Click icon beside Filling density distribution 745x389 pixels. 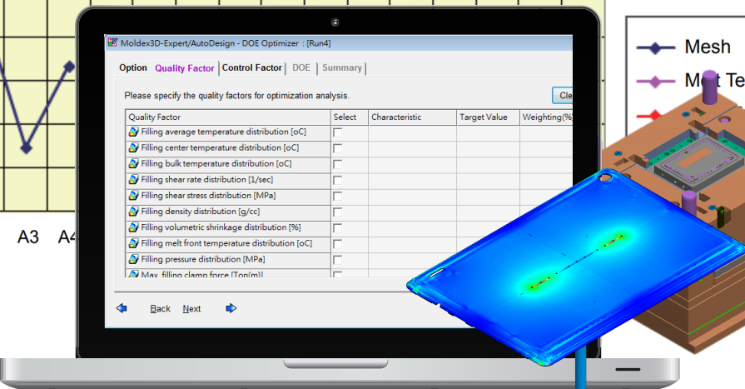133,212
